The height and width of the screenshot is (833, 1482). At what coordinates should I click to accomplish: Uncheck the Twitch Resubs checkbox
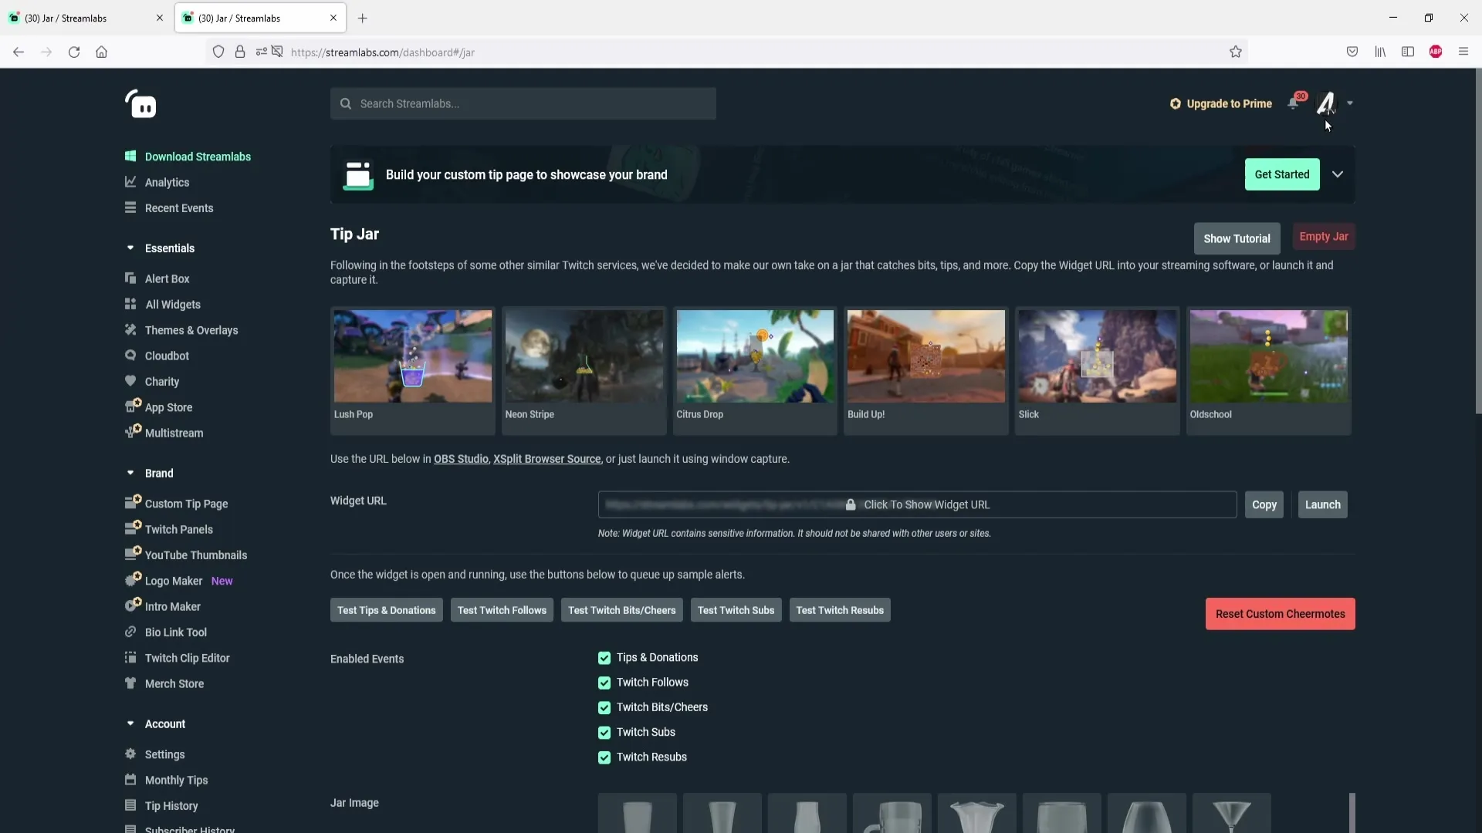pos(604,757)
